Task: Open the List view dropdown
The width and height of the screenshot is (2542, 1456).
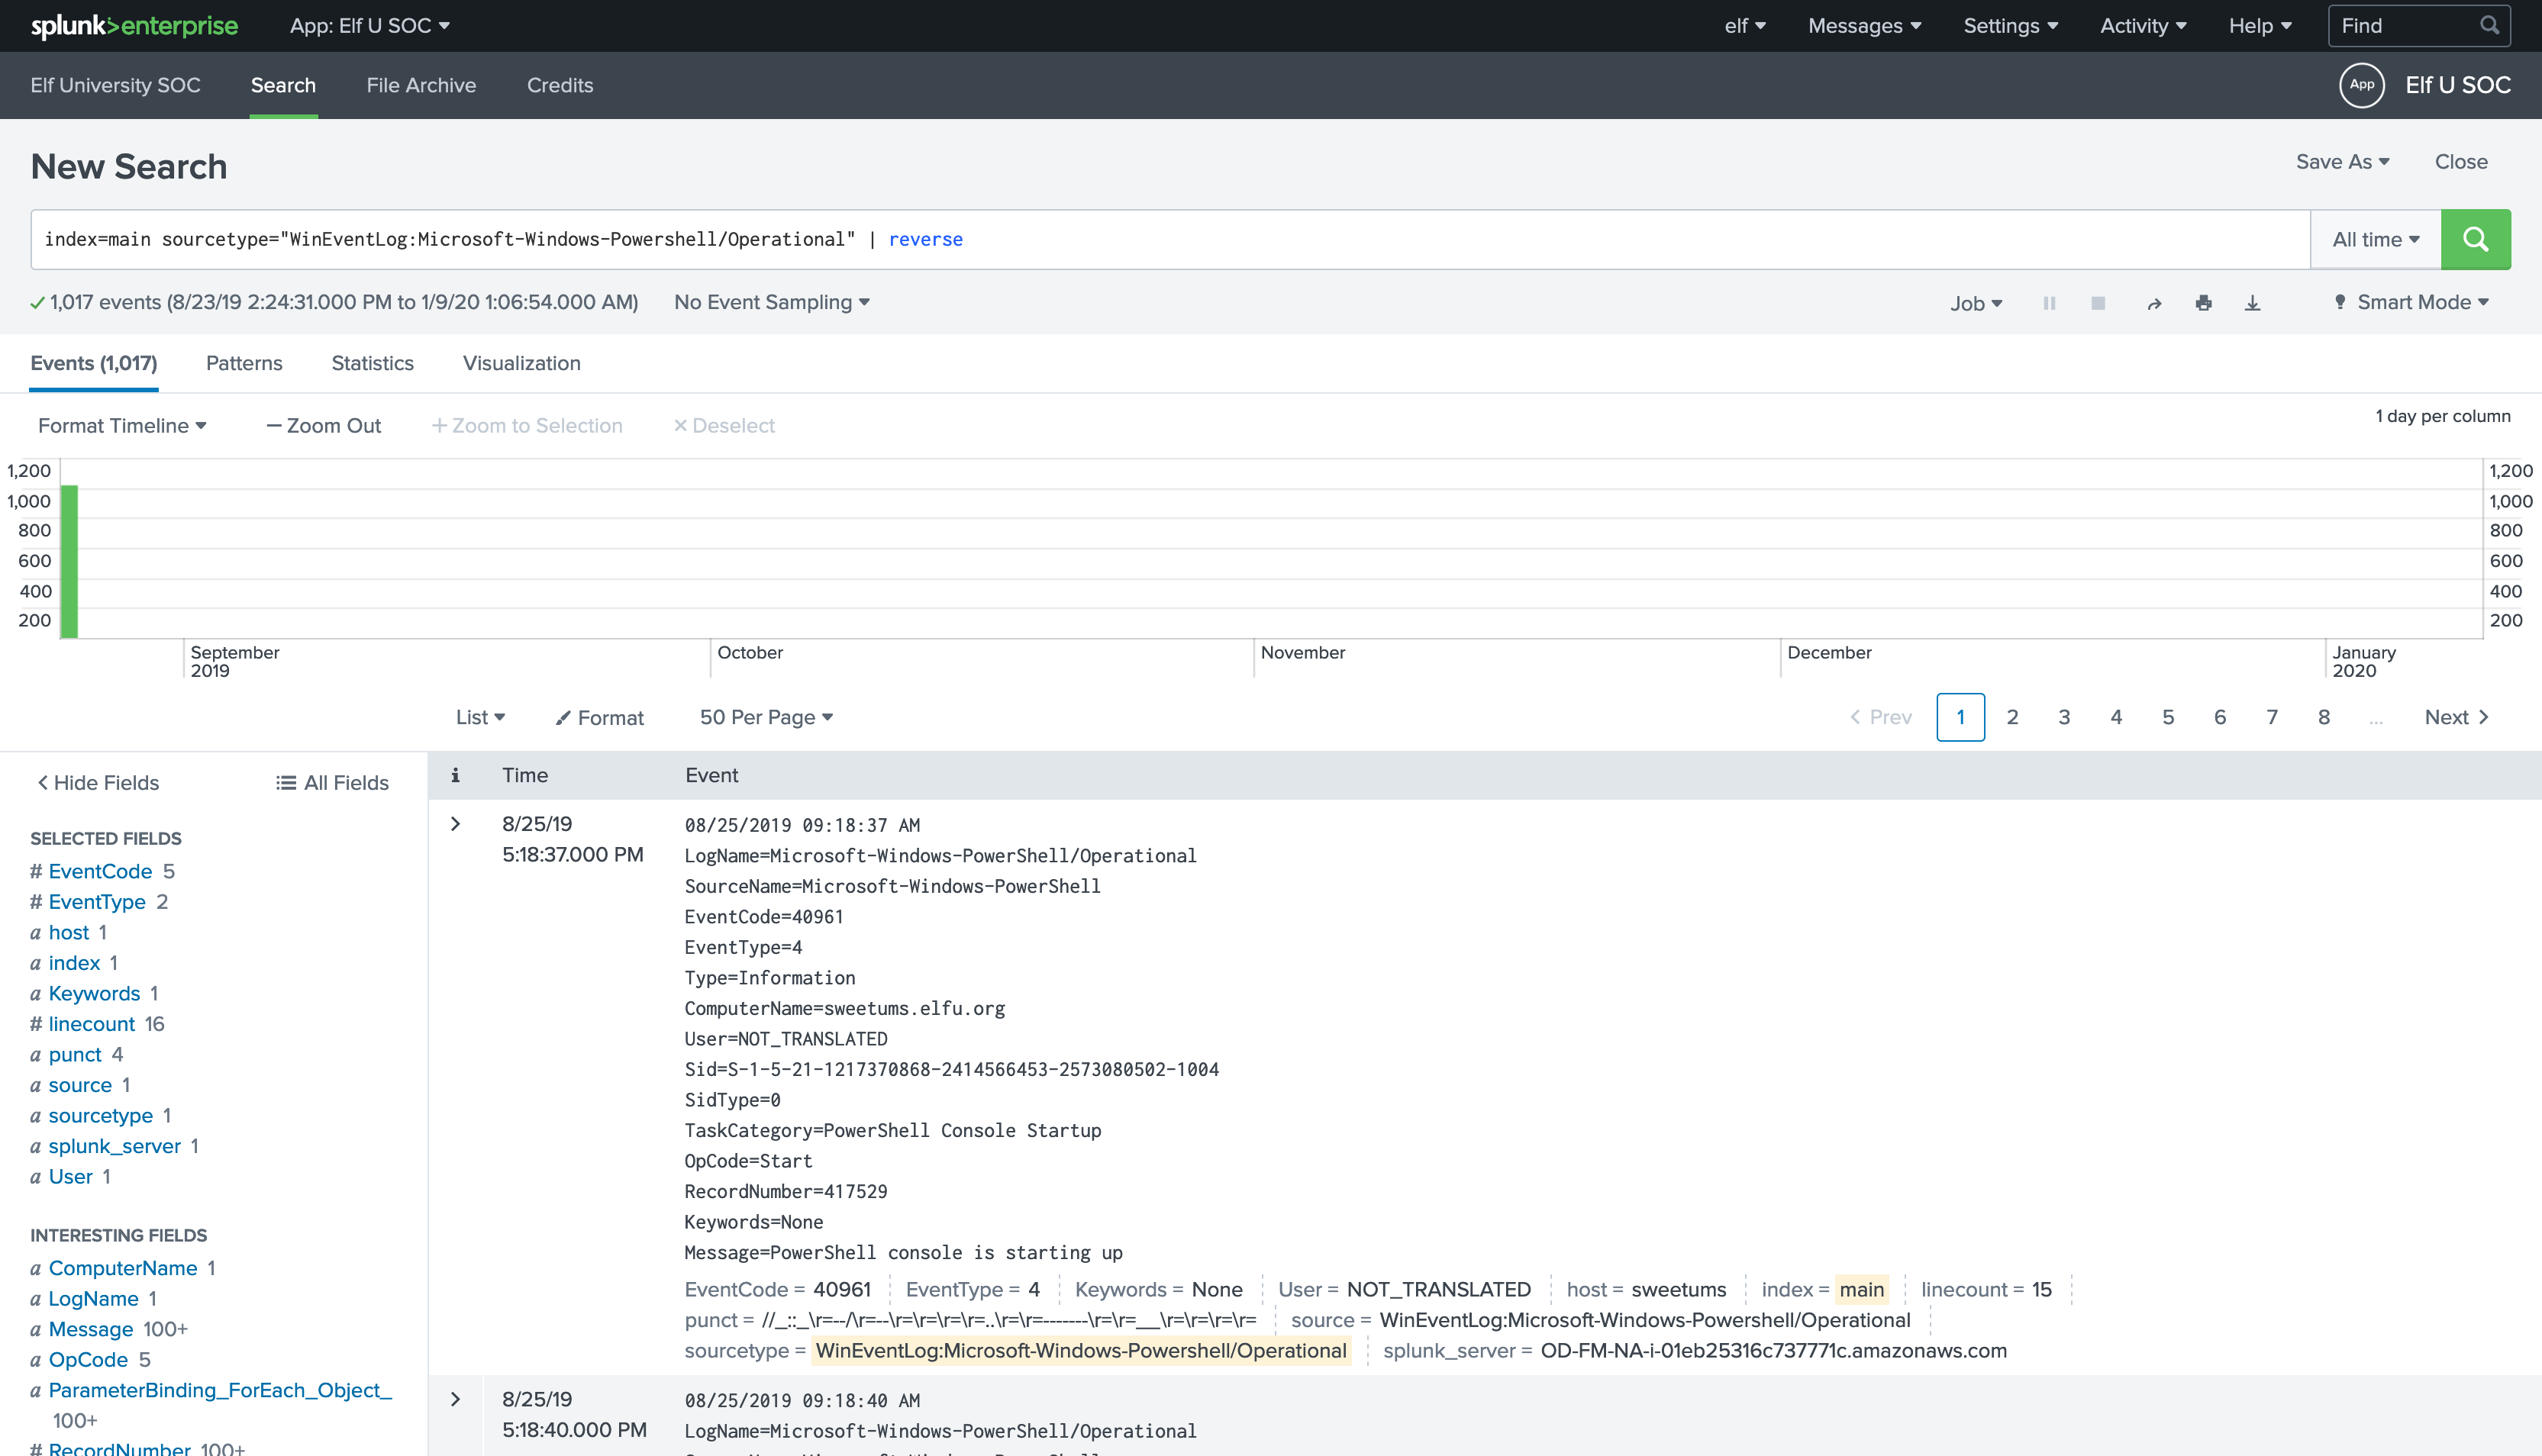Action: [480, 717]
